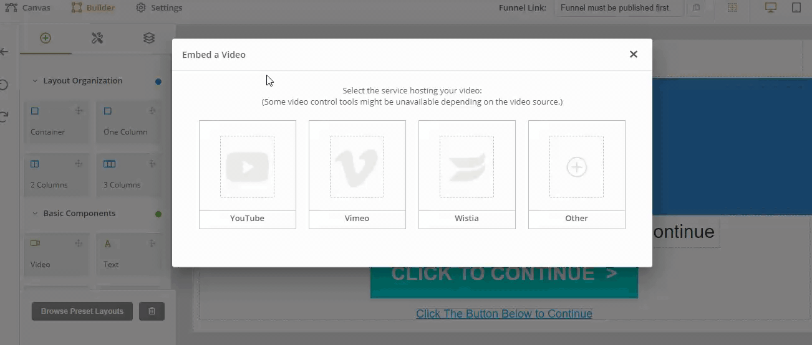Choose Vimeo as video host
The width and height of the screenshot is (812, 345).
click(357, 174)
